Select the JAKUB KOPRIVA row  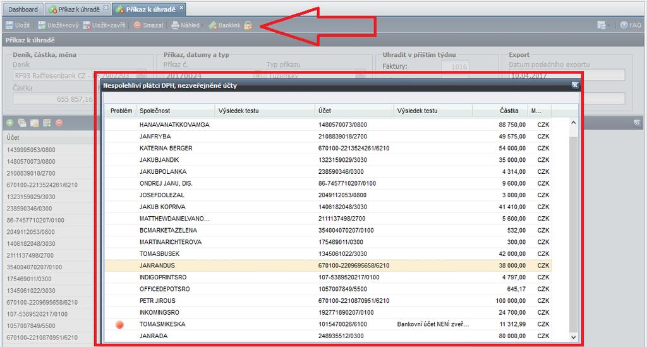pyautogui.click(x=328, y=207)
